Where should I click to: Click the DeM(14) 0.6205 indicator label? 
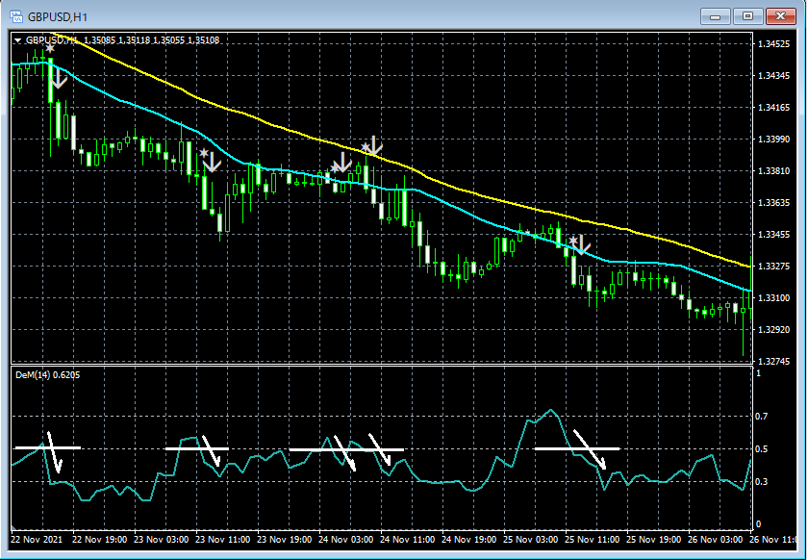(48, 375)
